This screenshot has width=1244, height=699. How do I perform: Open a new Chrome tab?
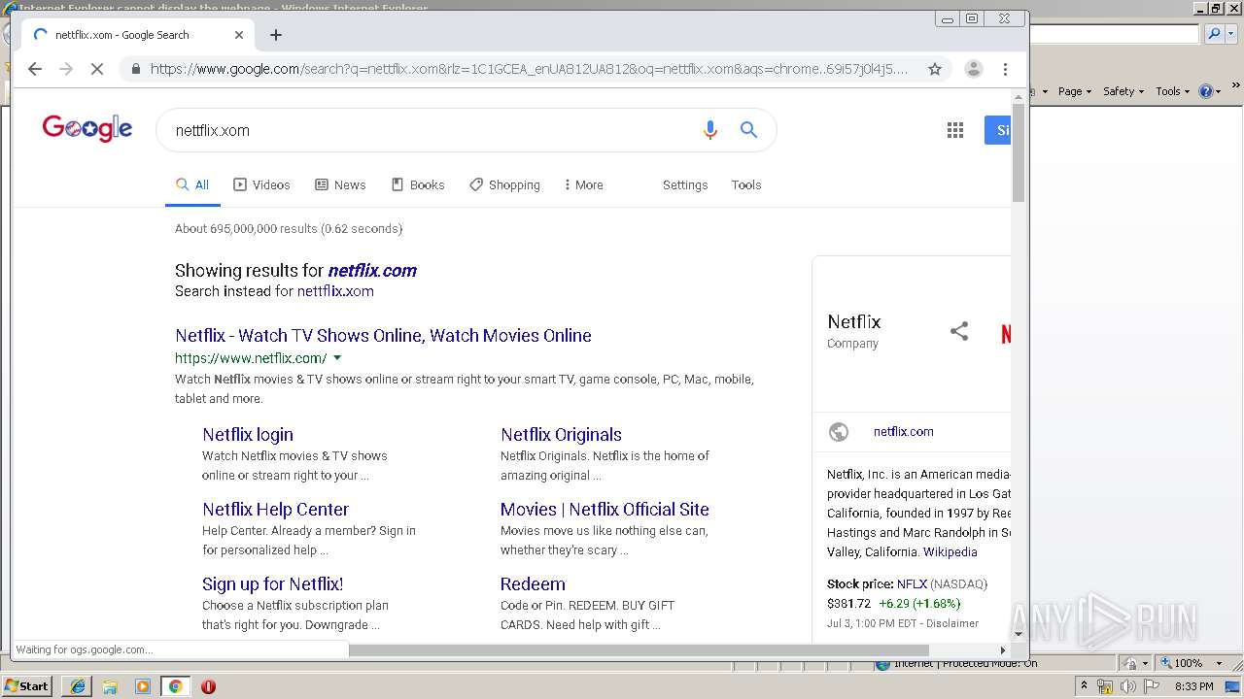coord(276,35)
